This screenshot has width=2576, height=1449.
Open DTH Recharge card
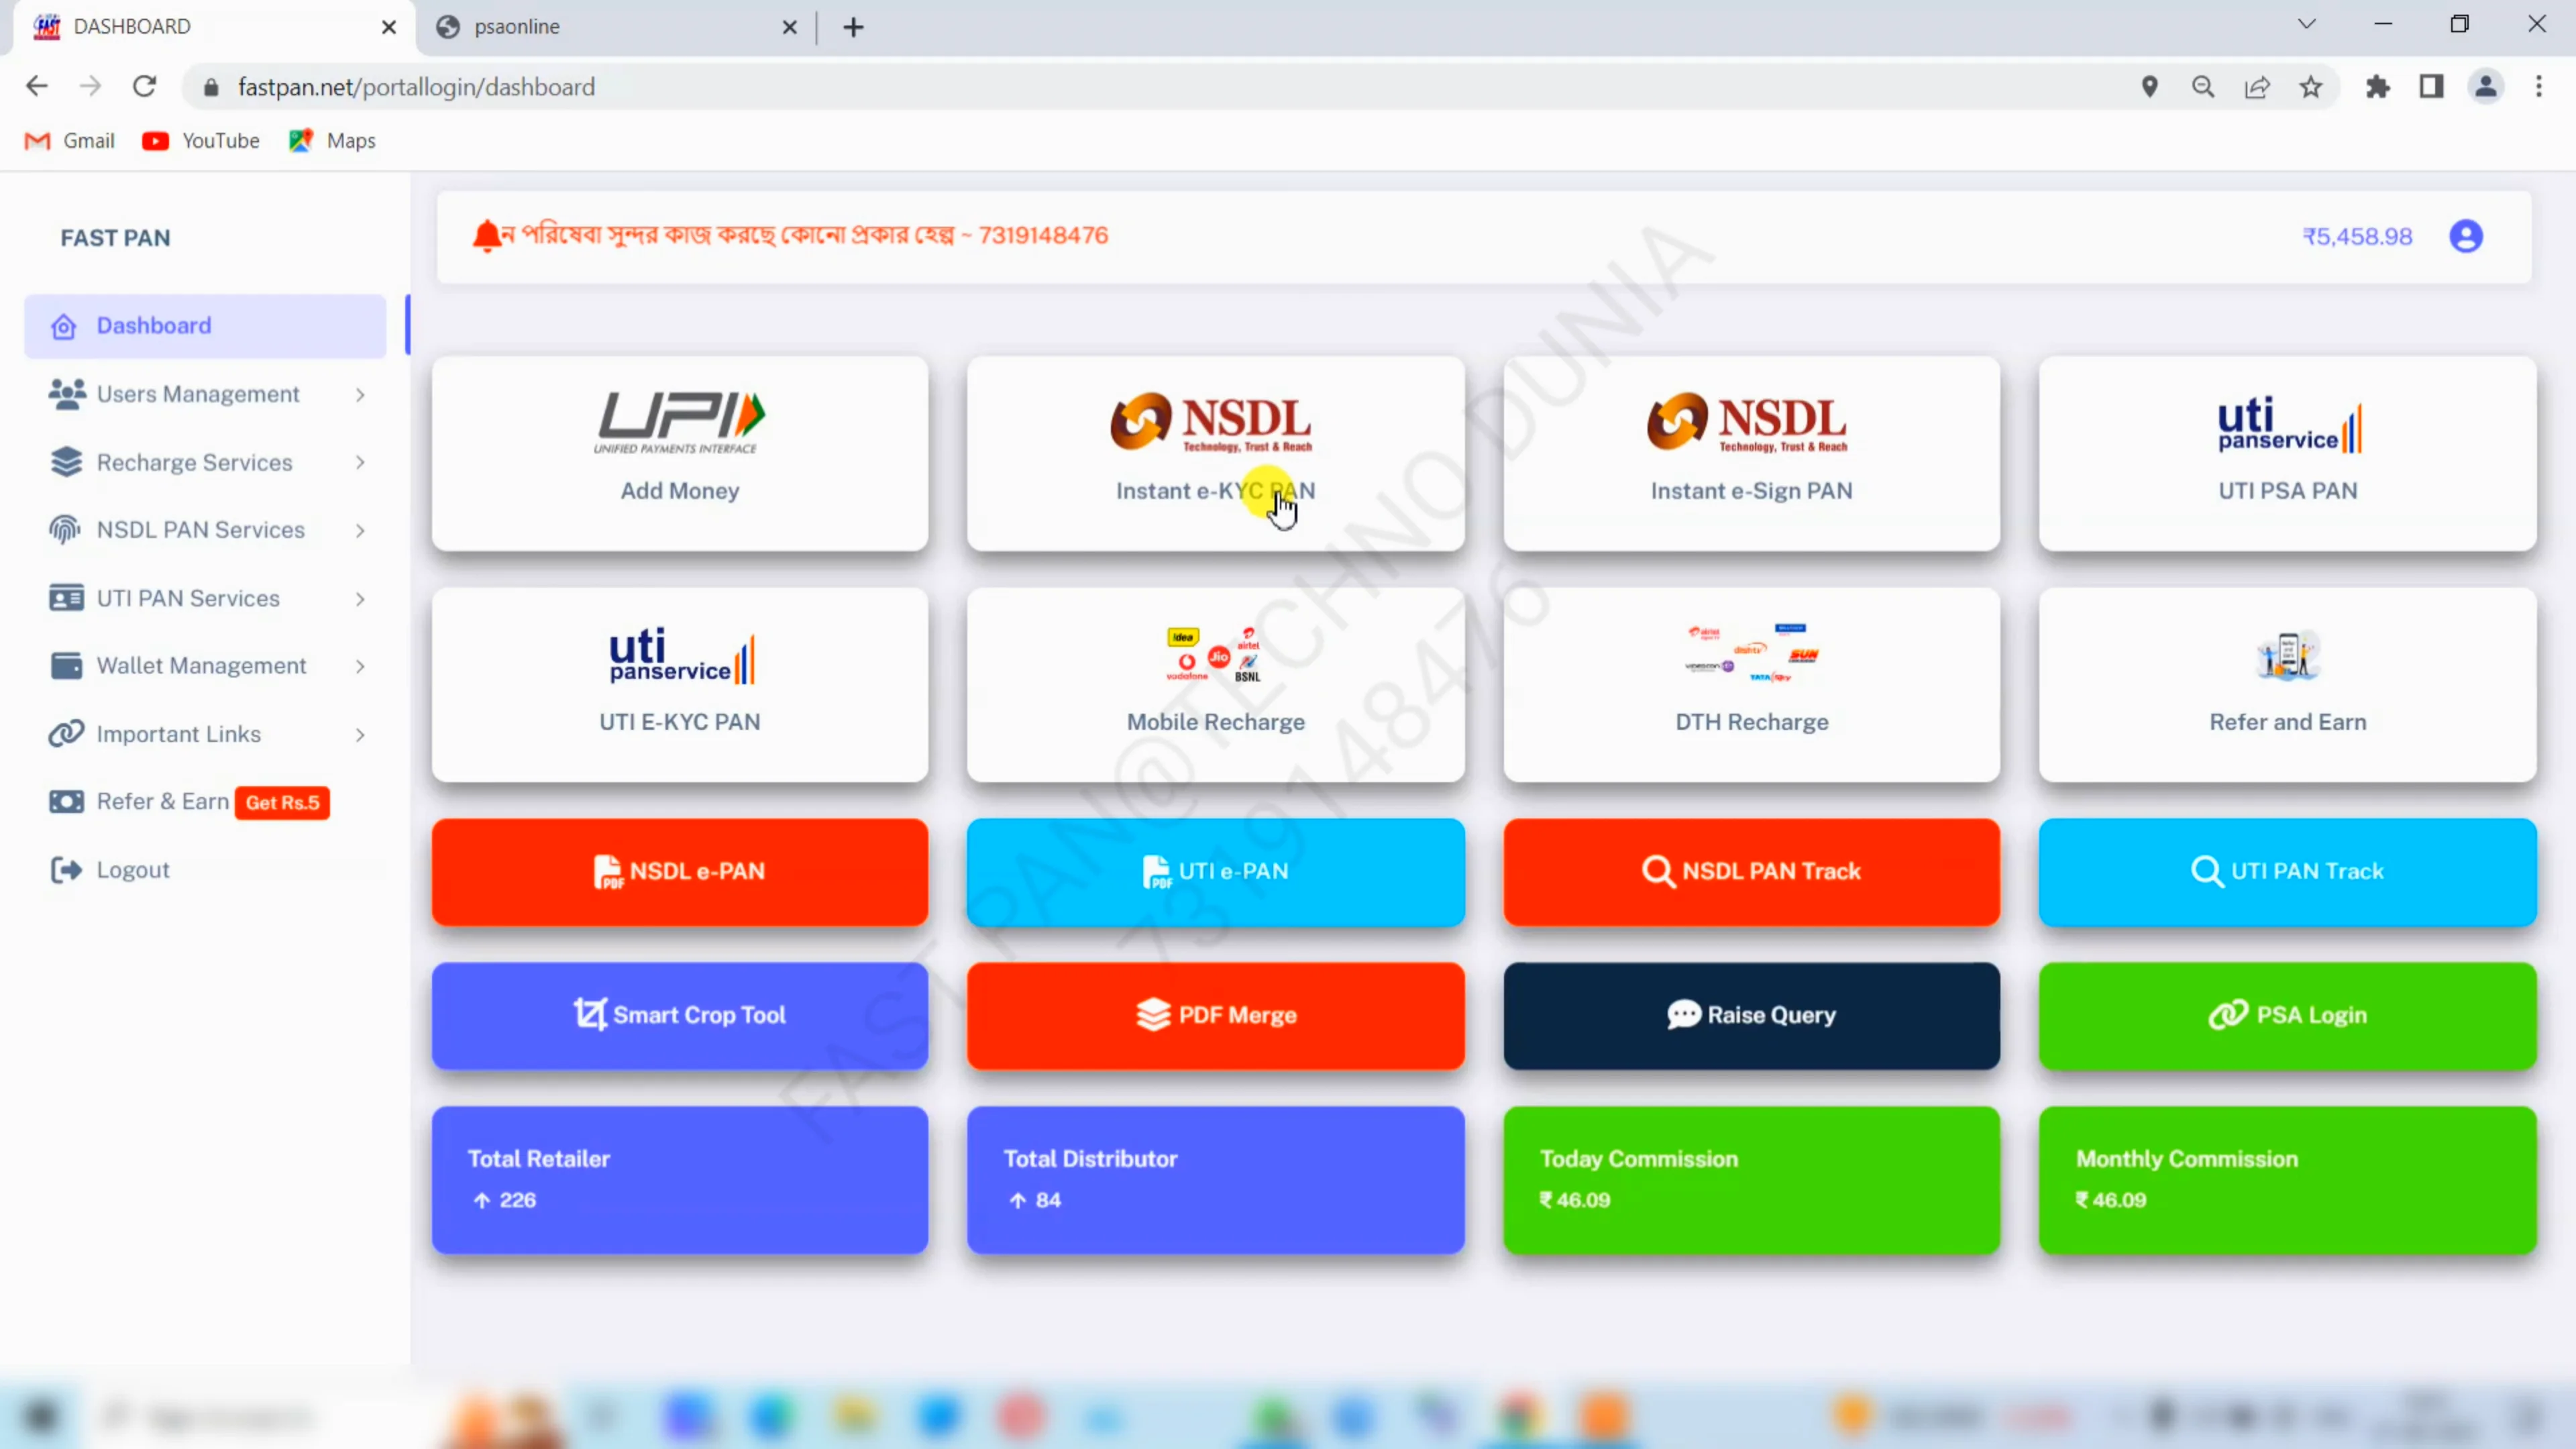click(x=1751, y=684)
